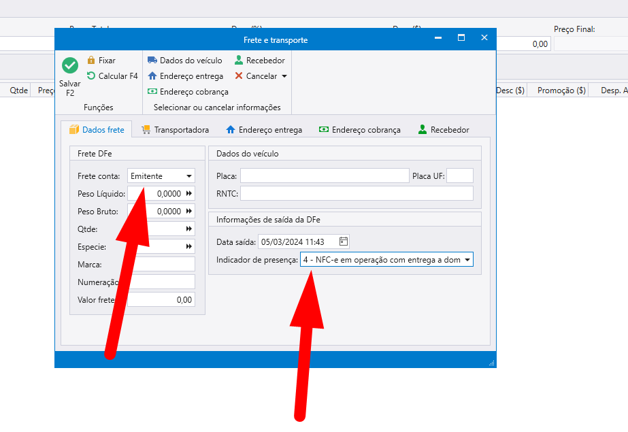The height and width of the screenshot is (432, 628).
Task: Click Endereço cobrança in the toolbar
Action: coord(188,92)
